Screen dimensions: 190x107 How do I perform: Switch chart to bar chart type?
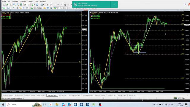tap(4, 5)
